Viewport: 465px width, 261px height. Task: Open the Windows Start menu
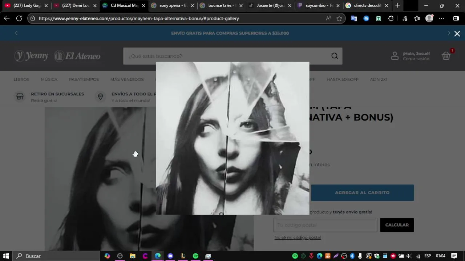(x=6, y=256)
